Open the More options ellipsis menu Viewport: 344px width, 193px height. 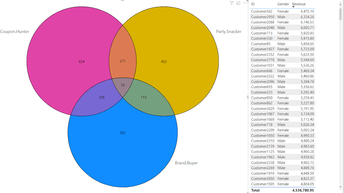pyautogui.click(x=245, y=3)
